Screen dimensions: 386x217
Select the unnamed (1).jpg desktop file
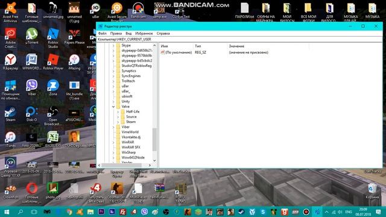click(74, 12)
